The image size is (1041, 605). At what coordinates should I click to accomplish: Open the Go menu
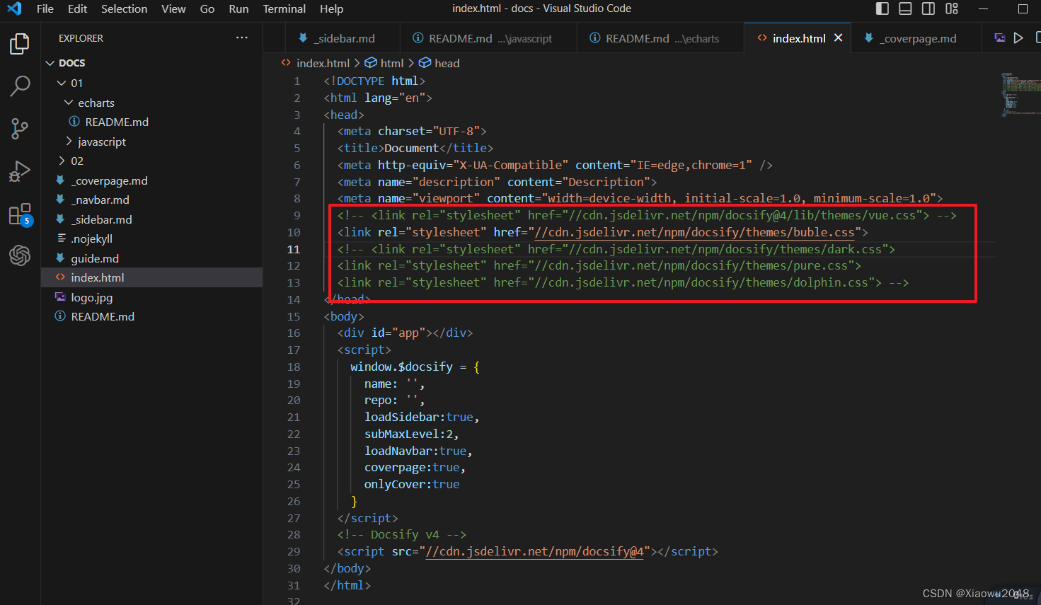207,8
